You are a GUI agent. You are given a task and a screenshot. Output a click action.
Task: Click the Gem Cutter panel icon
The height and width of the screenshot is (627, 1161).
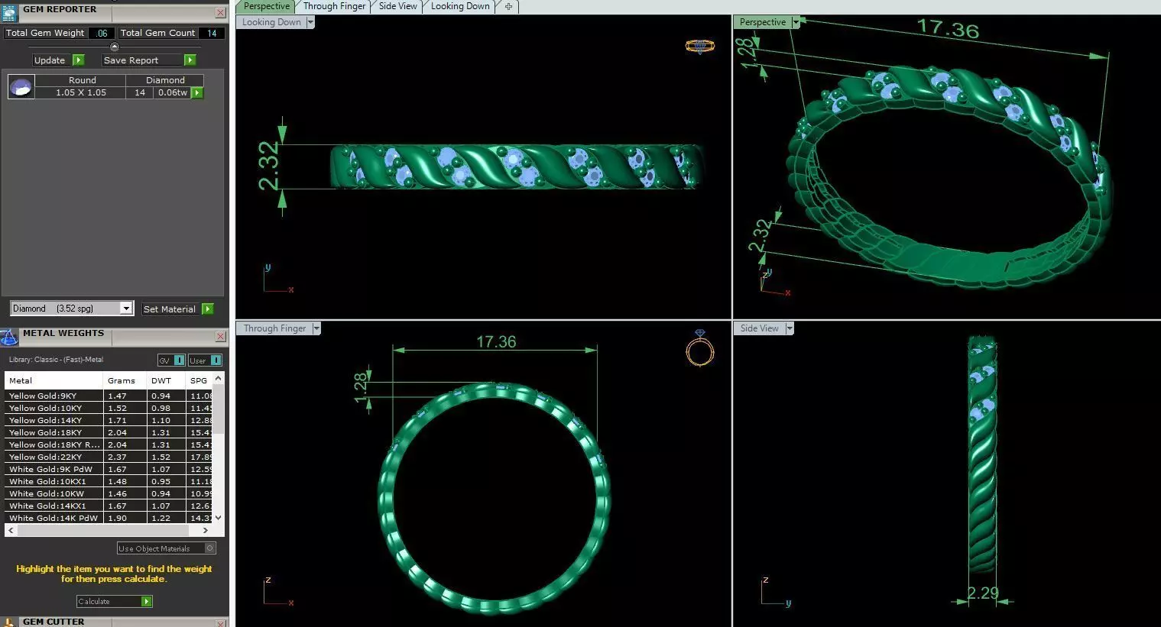tap(8, 622)
